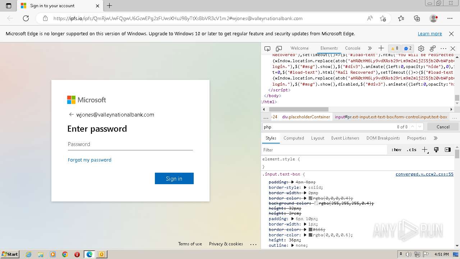Open DevTools customize ellipsis menu

point(443,48)
